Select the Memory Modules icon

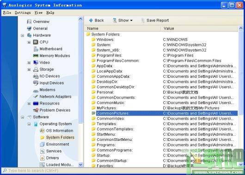36,56
